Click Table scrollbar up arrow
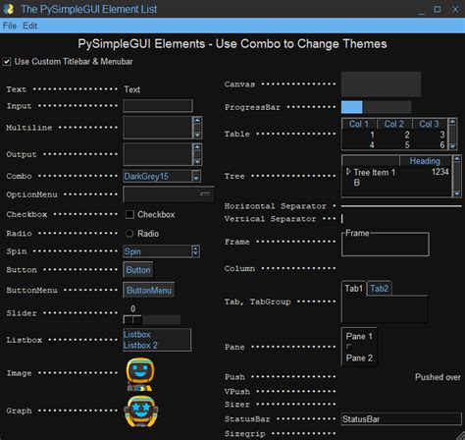465x440 pixels. pyautogui.click(x=452, y=122)
